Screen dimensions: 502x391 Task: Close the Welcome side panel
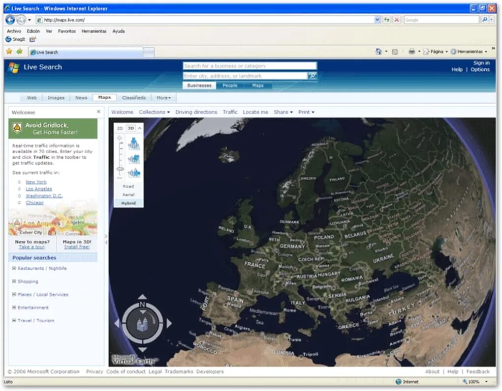click(98, 112)
